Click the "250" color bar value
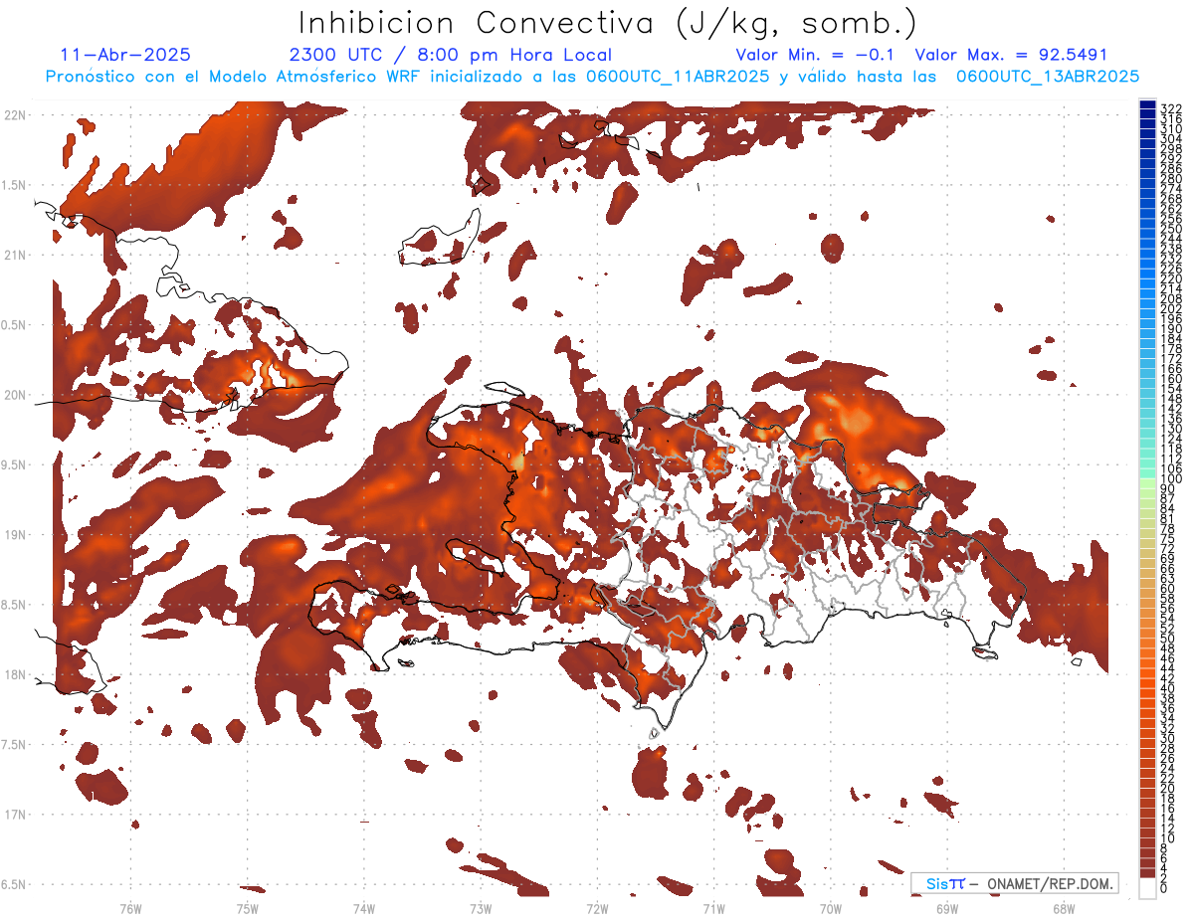Image resolution: width=1194 pixels, height=922 pixels. (1170, 229)
